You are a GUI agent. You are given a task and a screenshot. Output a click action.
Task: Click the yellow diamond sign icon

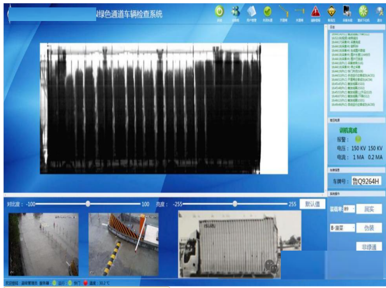(331, 12)
